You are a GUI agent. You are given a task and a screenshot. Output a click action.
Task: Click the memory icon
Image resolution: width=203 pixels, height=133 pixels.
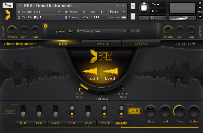tap(66, 17)
